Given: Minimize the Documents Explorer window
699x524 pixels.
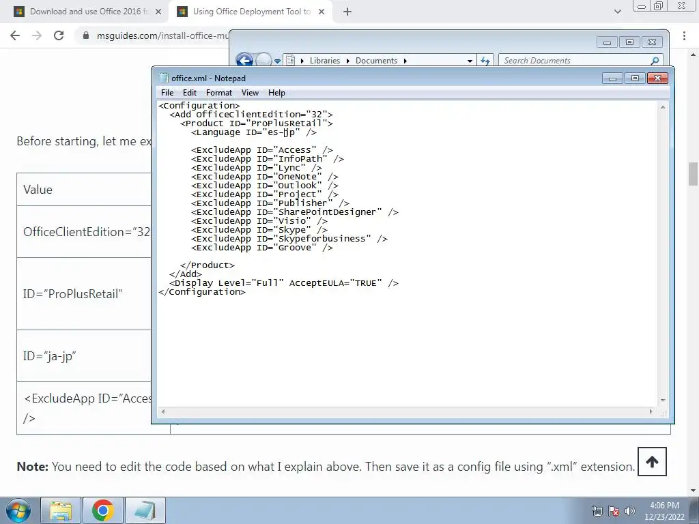Looking at the screenshot, I should point(607,42).
